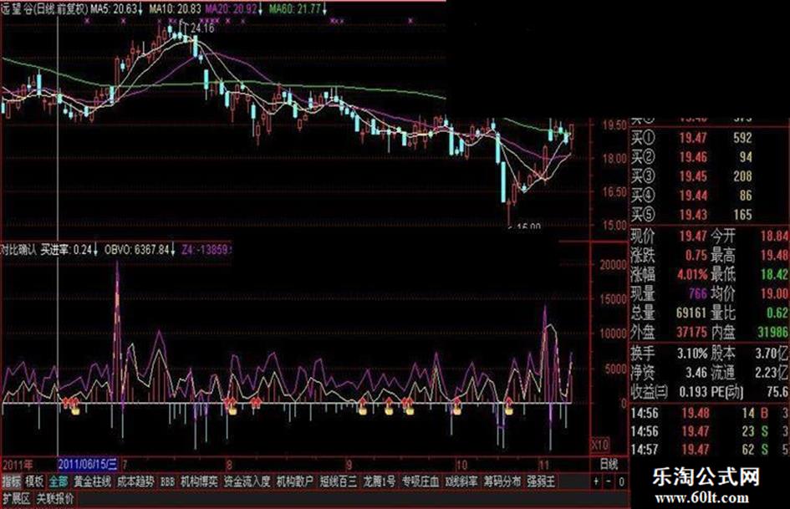Click the 涨跌 0.75 value
Image resolution: width=790 pixels, height=509 pixels.
pyautogui.click(x=696, y=255)
